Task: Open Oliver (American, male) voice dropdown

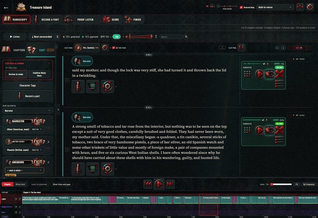Action: [x=24, y=129]
